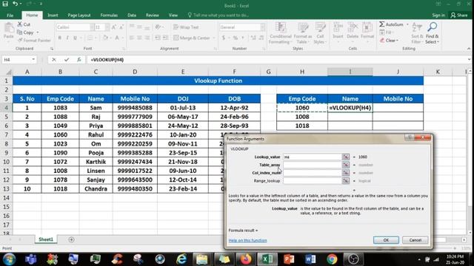
Task: Expand the Copy dropdown arrow
Action: click(x=38, y=33)
